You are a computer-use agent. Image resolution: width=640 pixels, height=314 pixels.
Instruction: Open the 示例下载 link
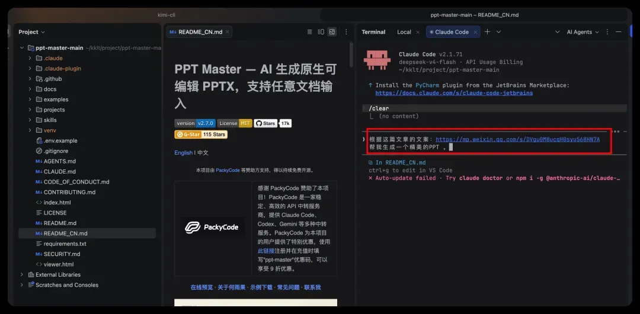(261, 287)
